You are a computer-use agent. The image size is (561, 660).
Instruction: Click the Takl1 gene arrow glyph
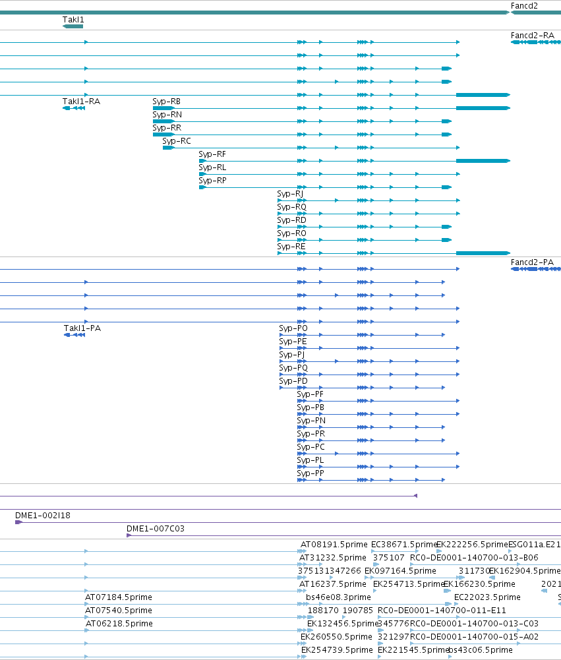[73, 26]
